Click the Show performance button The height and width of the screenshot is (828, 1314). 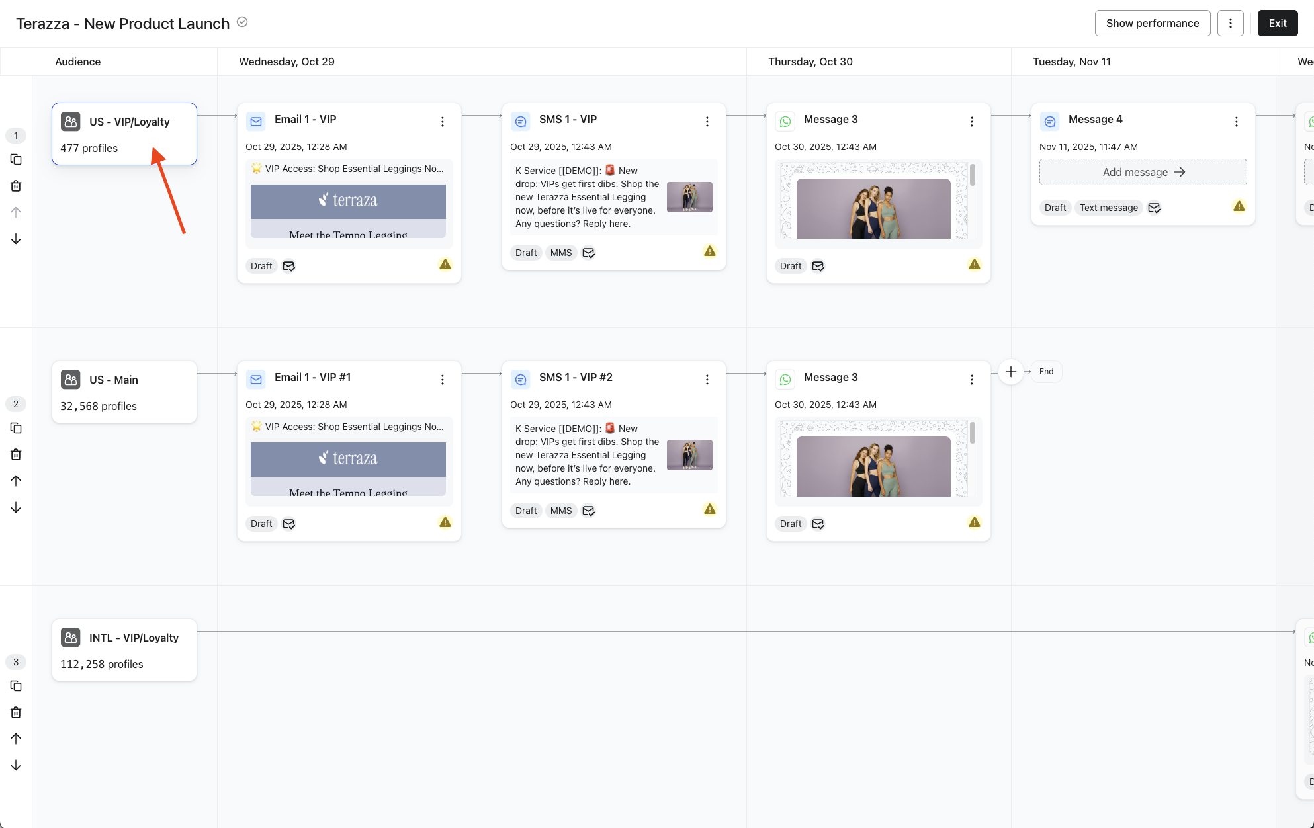(1153, 23)
